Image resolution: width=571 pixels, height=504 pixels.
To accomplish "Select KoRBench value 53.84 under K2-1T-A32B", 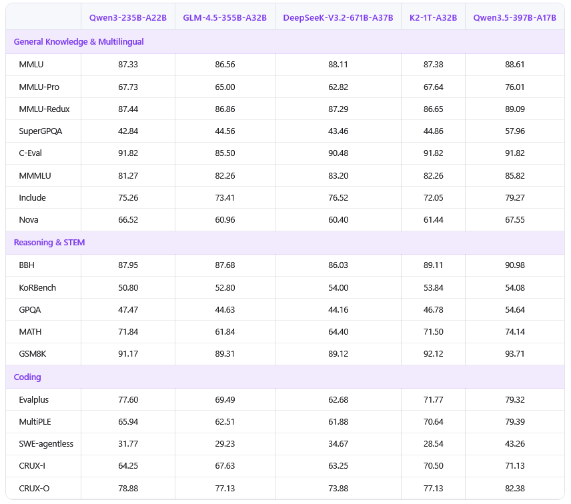I will pyautogui.click(x=433, y=287).
